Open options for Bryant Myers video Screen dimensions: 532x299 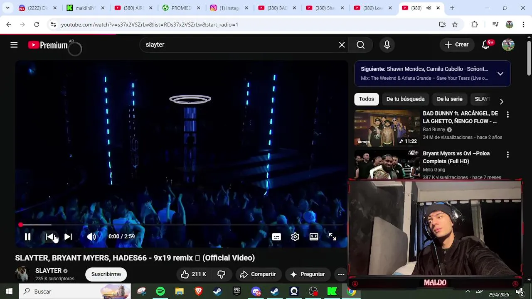507,154
